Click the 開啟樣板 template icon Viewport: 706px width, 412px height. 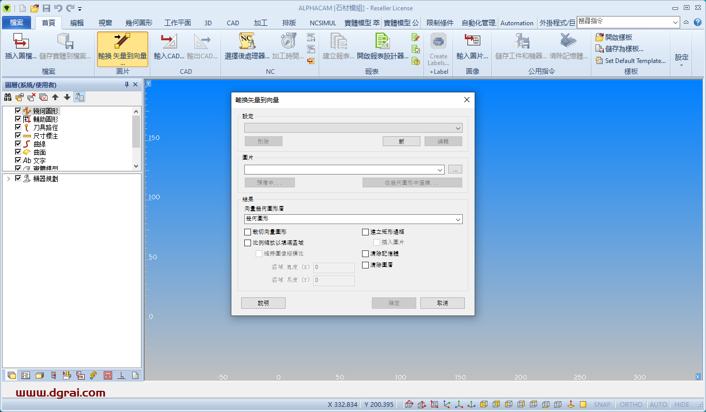600,37
